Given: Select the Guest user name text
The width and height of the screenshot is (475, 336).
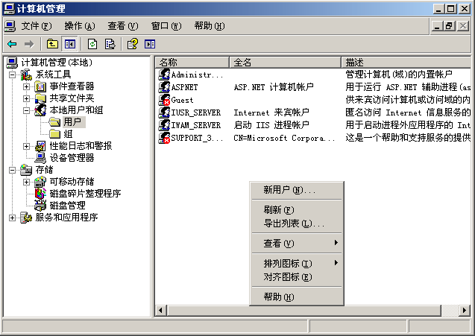Looking at the screenshot, I should point(182,100).
